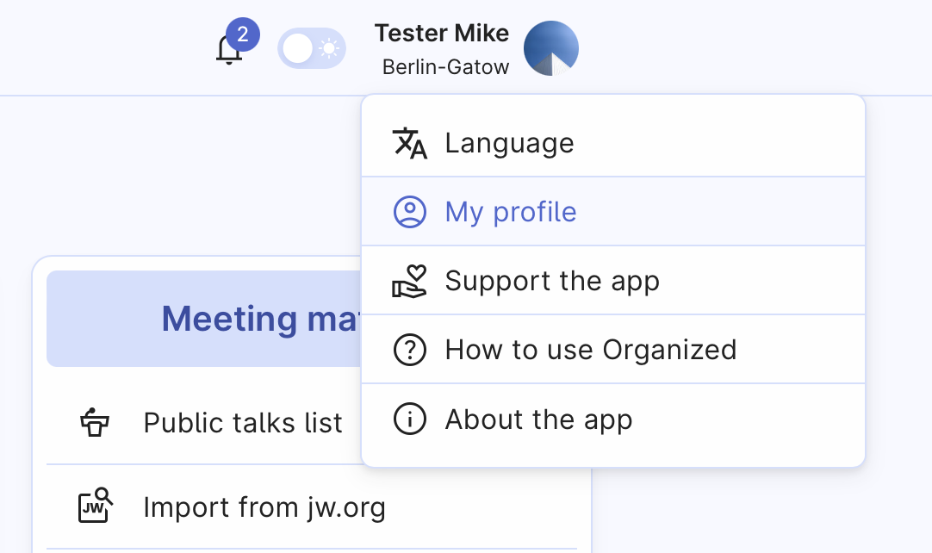Click the Support the app heart-in-hand icon
Image resolution: width=932 pixels, height=553 pixels.
[410, 280]
